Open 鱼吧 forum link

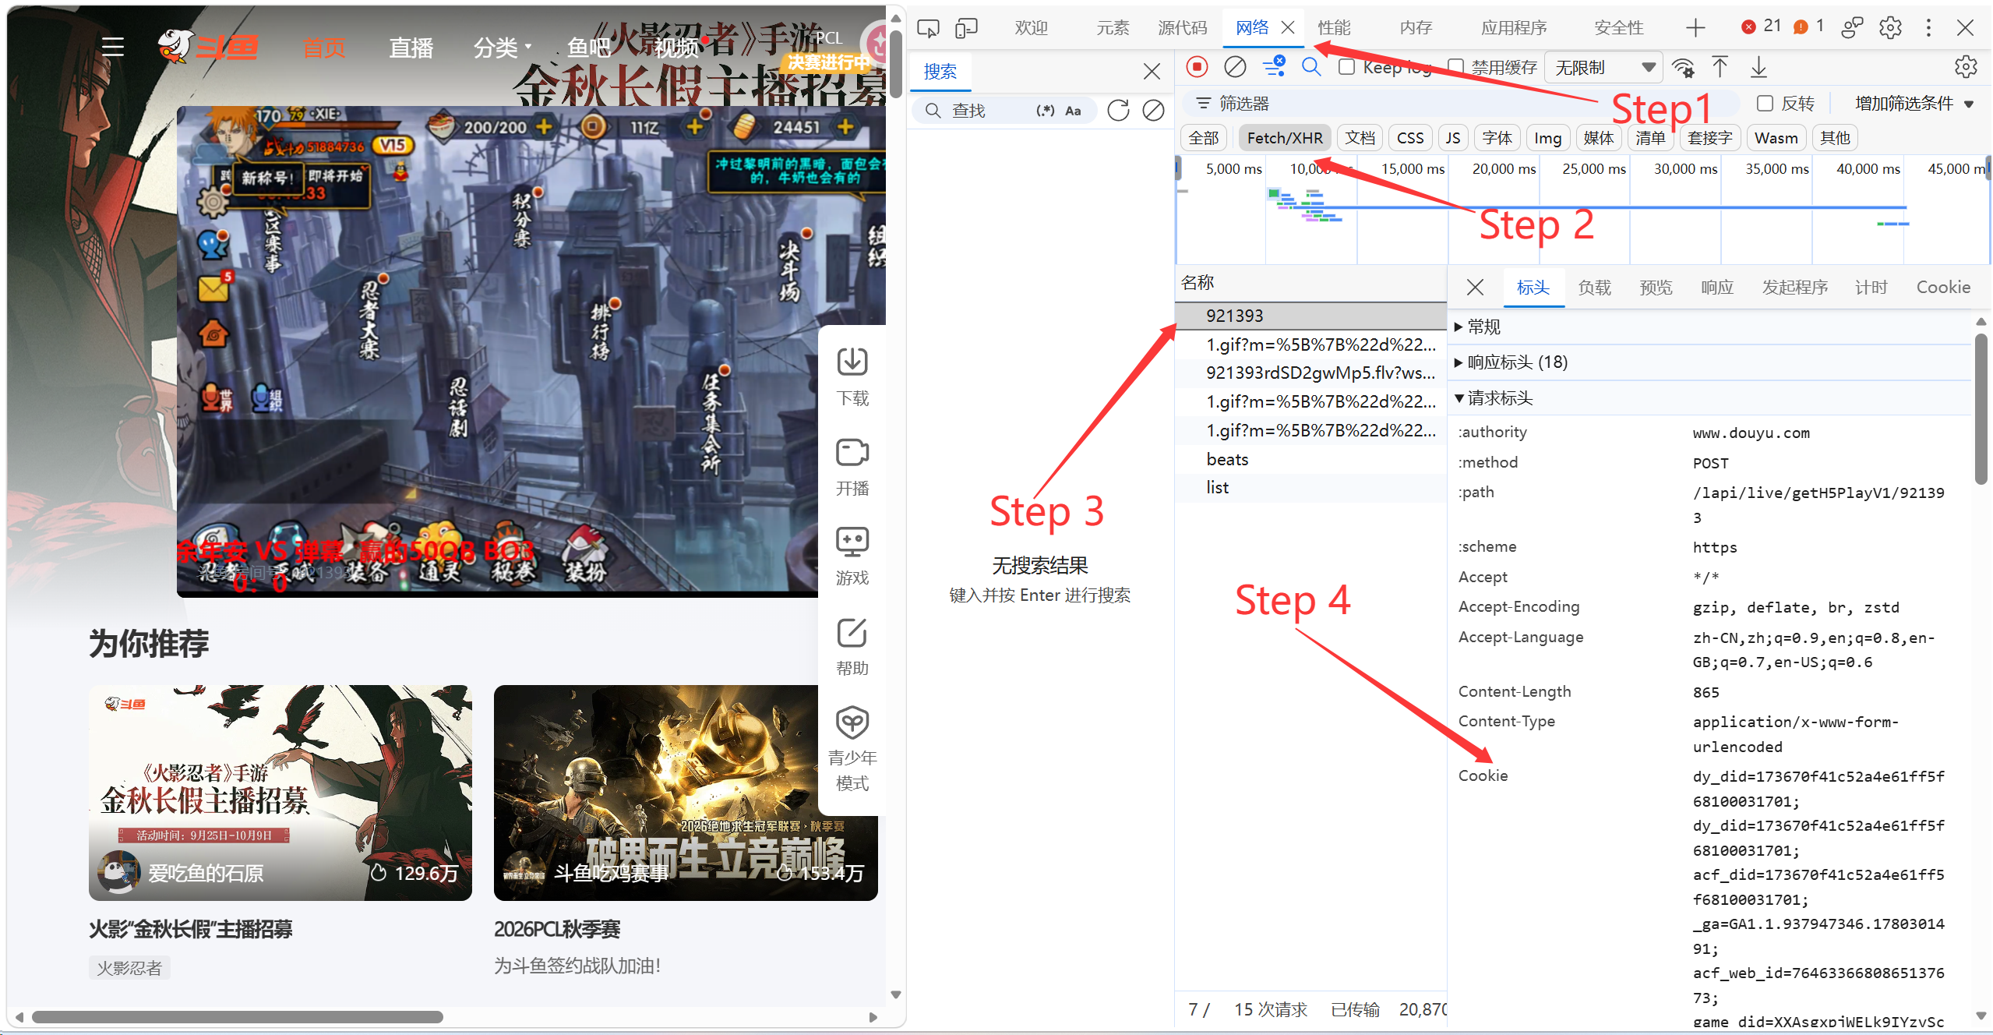[x=589, y=48]
